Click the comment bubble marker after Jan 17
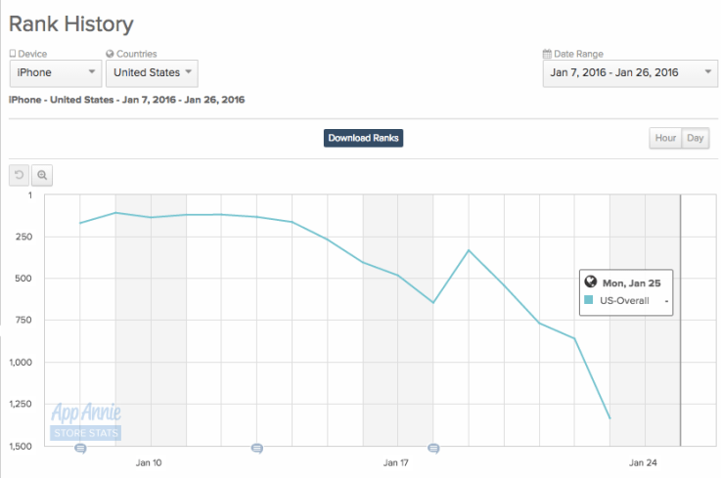721x478 pixels. (433, 448)
